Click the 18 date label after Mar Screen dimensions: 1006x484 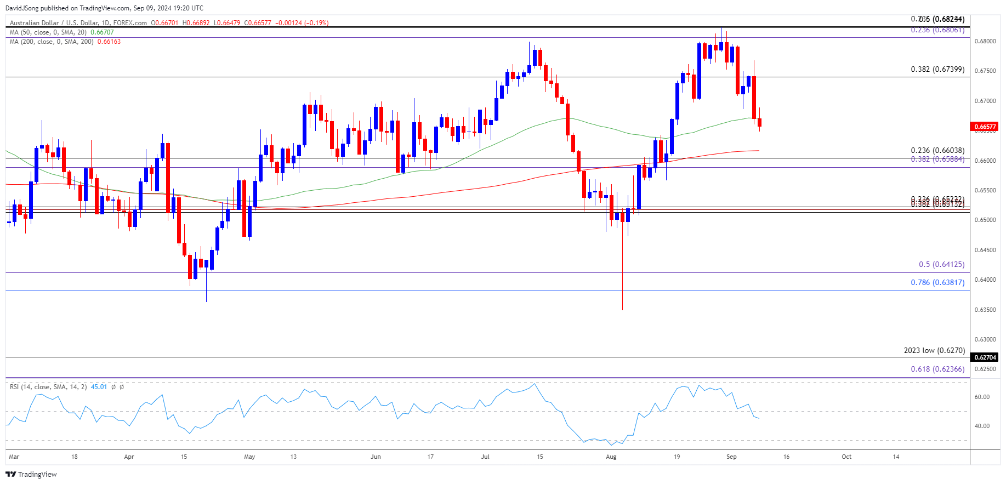click(75, 457)
